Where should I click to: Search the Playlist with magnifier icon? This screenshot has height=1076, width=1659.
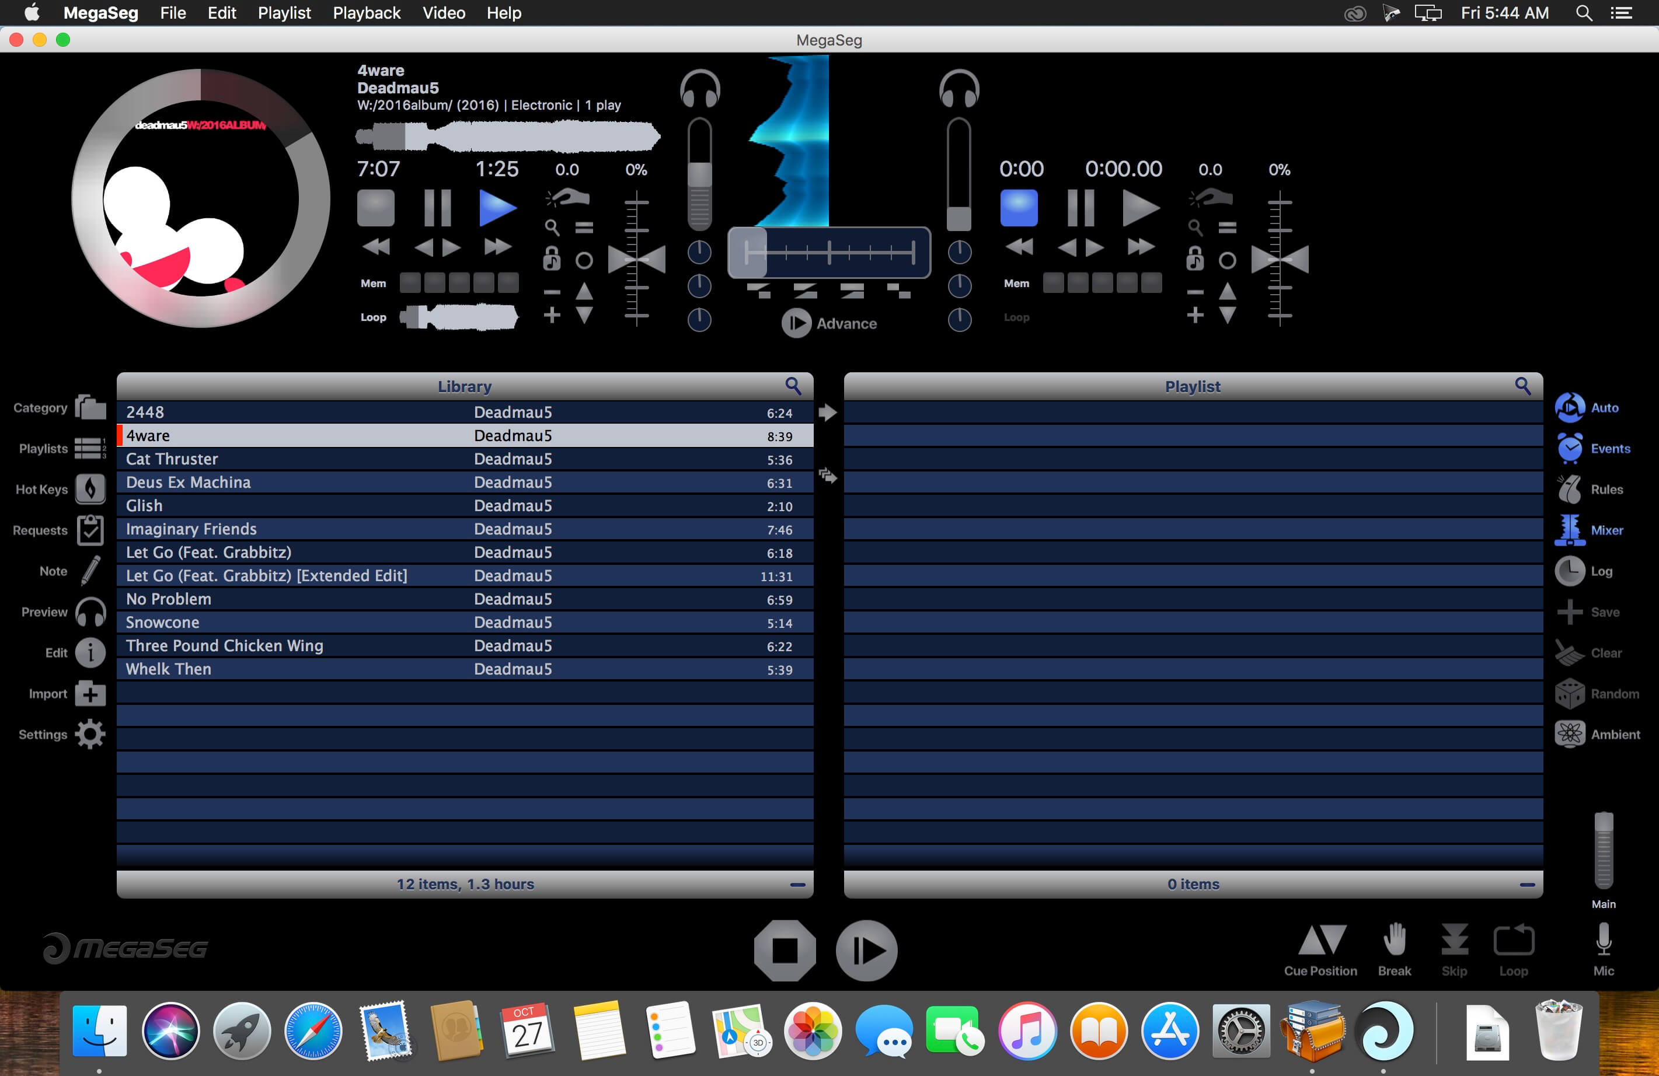(x=1523, y=386)
